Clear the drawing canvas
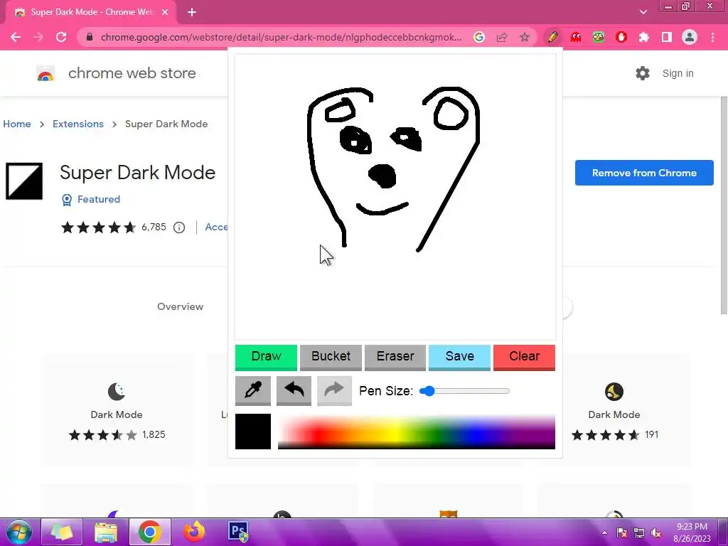 tap(524, 357)
